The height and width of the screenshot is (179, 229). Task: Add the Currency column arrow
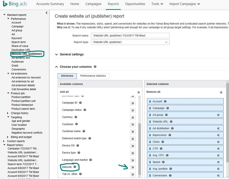tap(133, 118)
